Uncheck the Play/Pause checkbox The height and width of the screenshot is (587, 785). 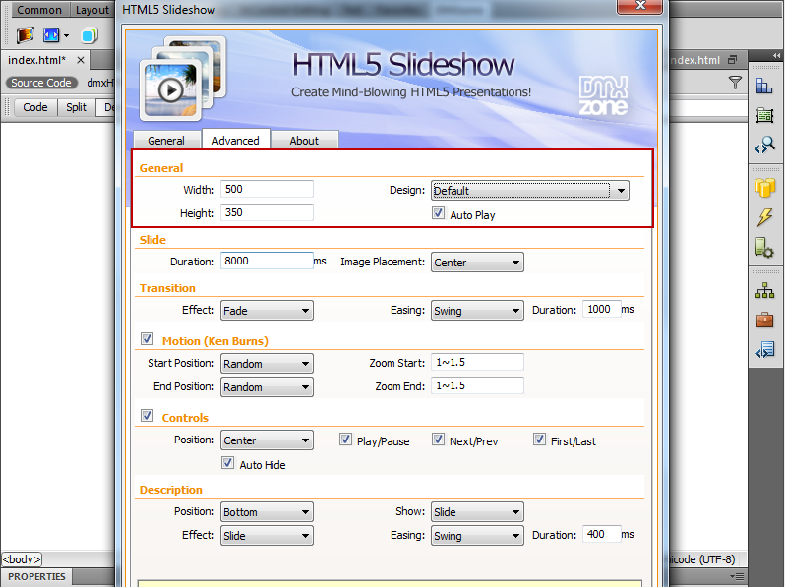click(345, 440)
